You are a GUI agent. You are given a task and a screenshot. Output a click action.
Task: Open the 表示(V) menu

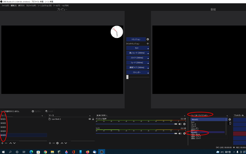coord(21,5)
